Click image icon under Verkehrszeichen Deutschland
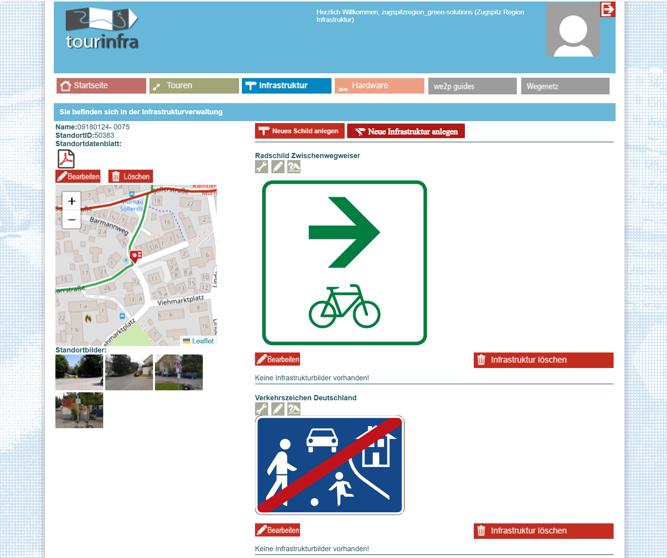 pos(294,409)
